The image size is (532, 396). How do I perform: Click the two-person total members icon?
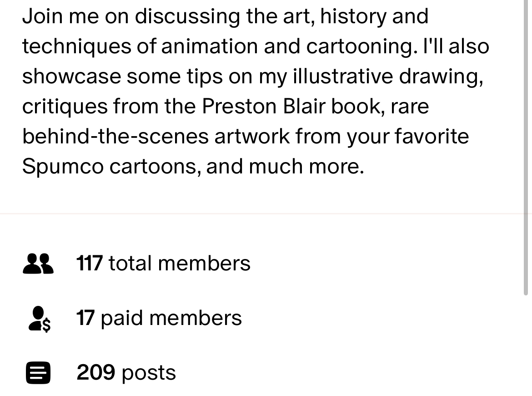click(x=38, y=264)
